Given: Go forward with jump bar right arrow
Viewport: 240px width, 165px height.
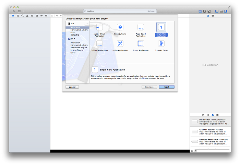Looking at the screenshot, I should (61, 16).
